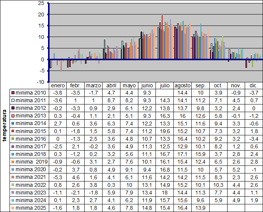Select the julio column header

[165, 85]
